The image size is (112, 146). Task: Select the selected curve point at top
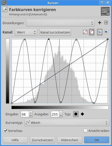[x=49, y=39]
